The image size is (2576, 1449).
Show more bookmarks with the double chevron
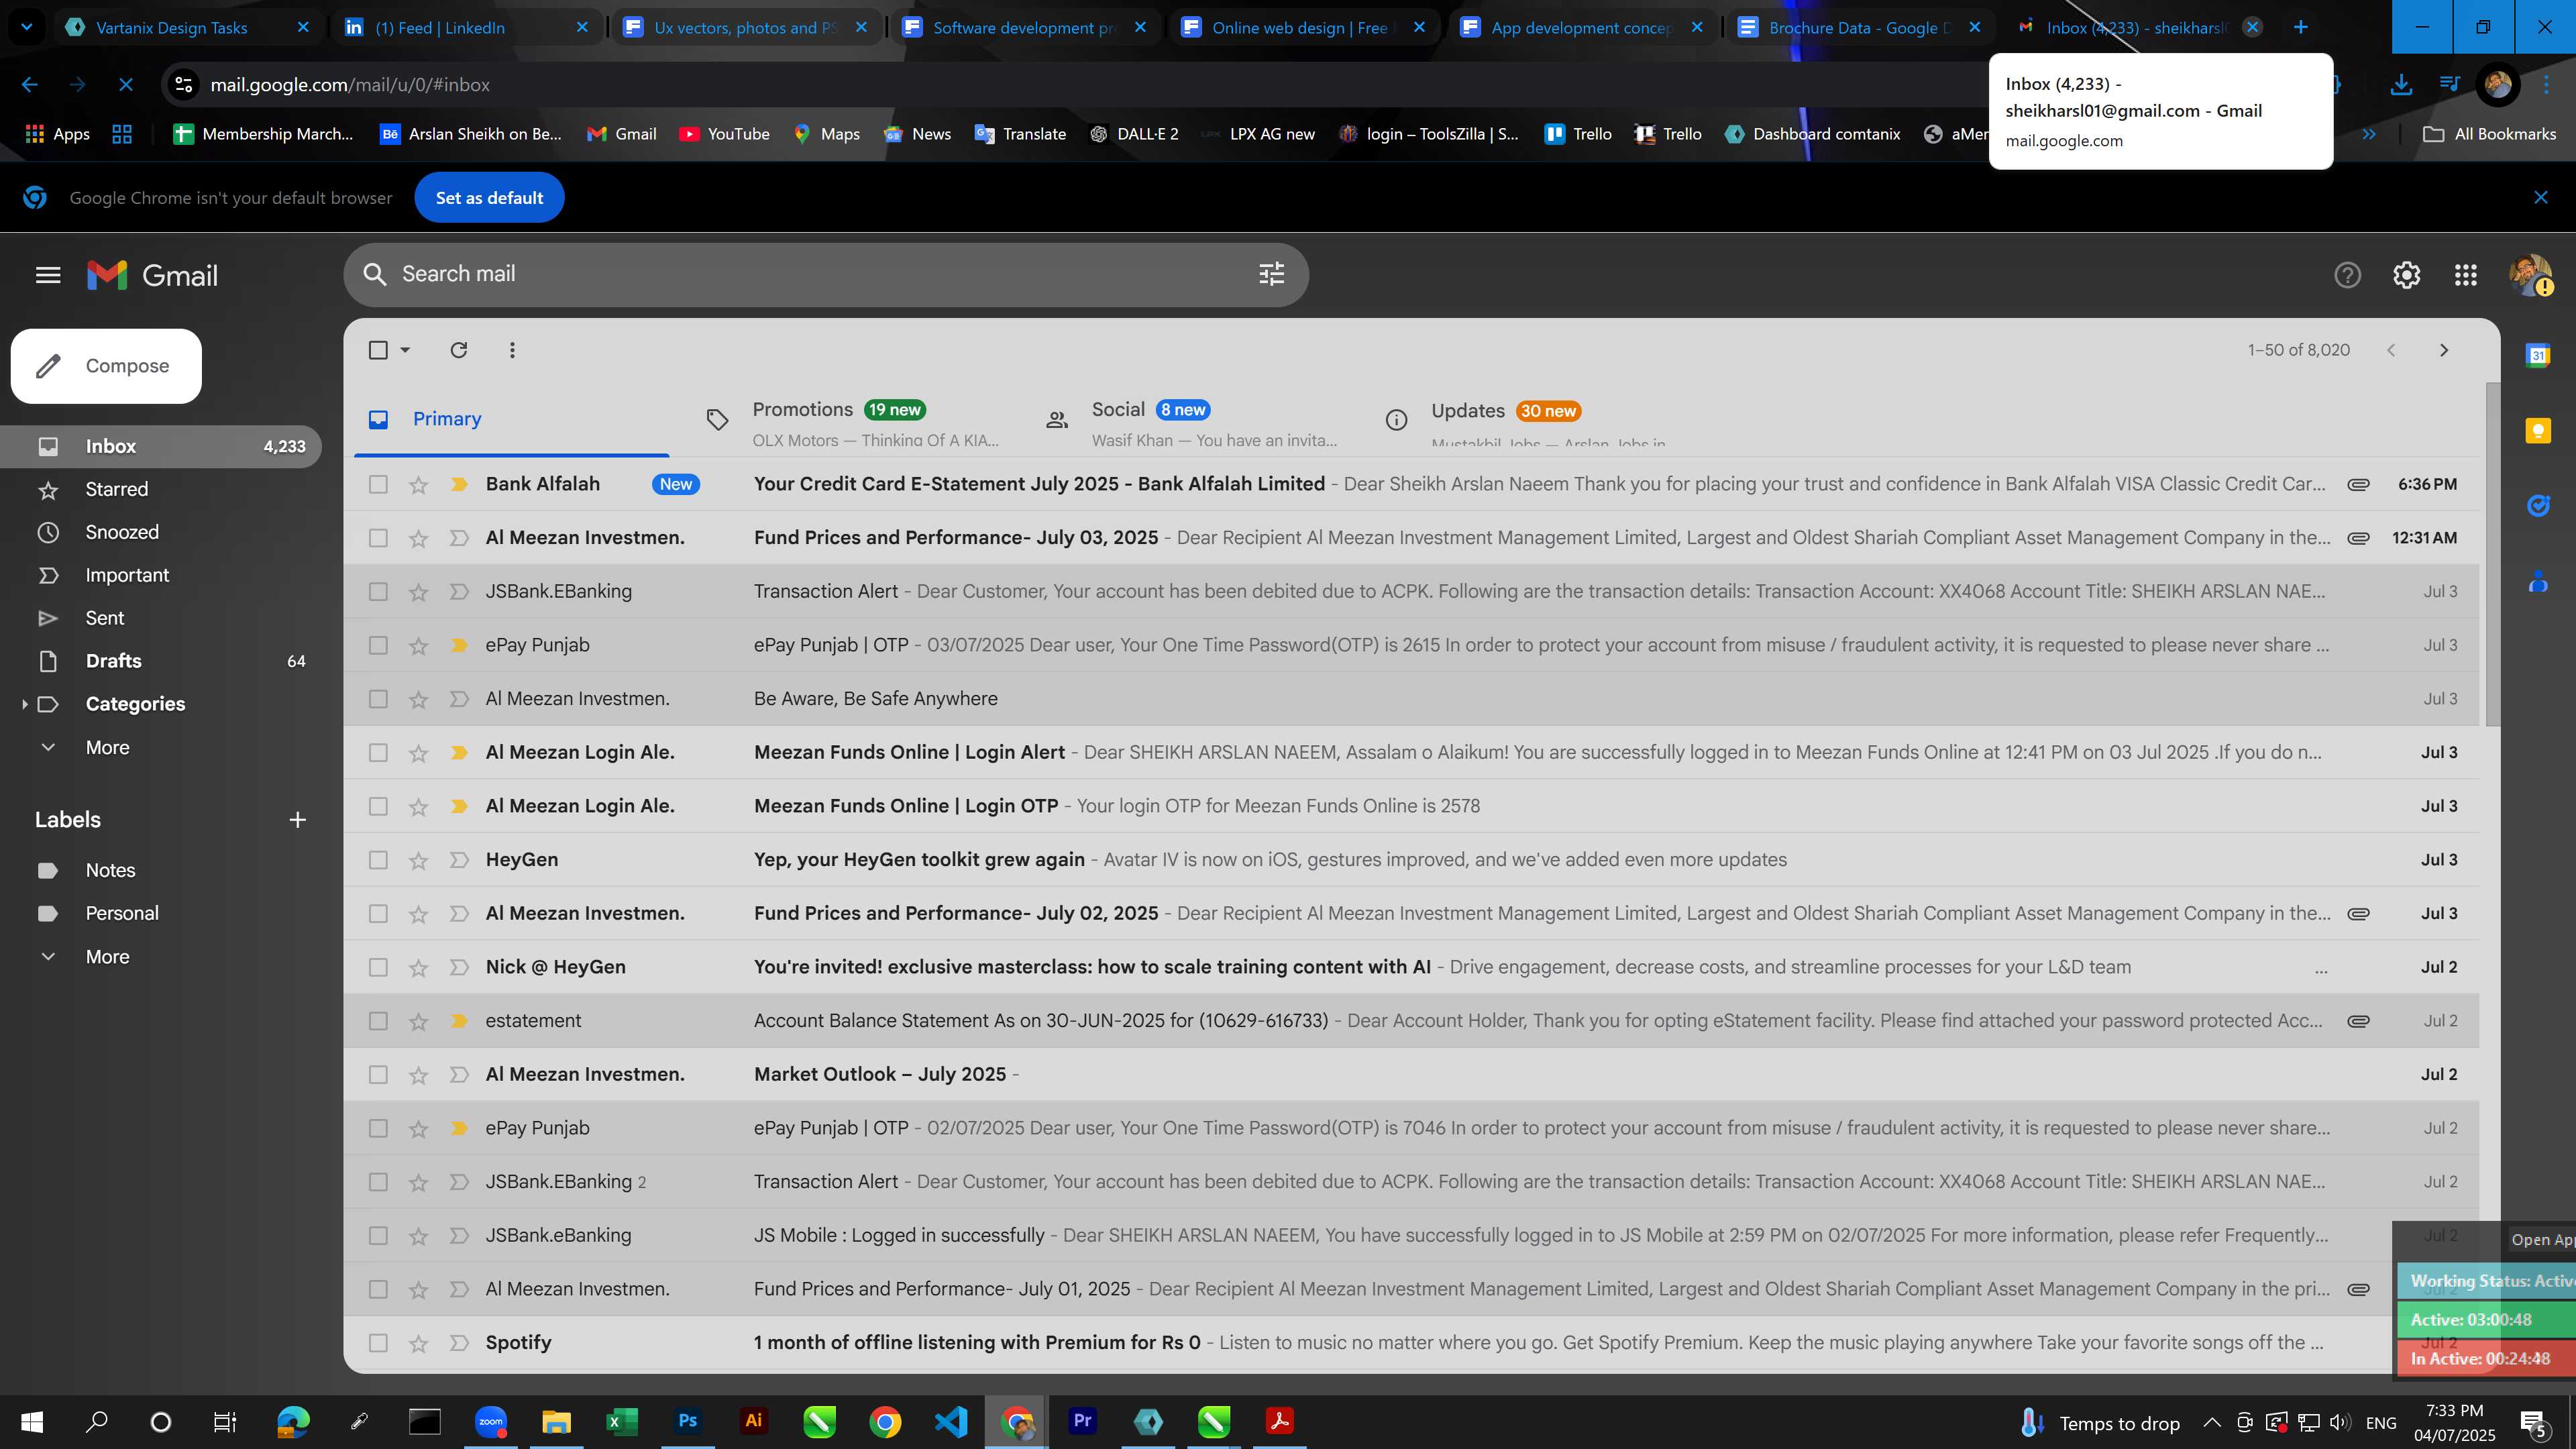pos(2368,134)
